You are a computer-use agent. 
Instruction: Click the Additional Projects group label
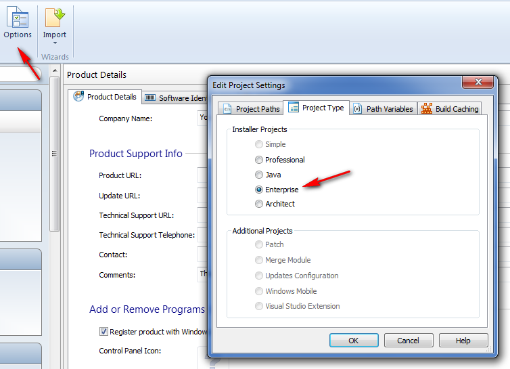(262, 231)
